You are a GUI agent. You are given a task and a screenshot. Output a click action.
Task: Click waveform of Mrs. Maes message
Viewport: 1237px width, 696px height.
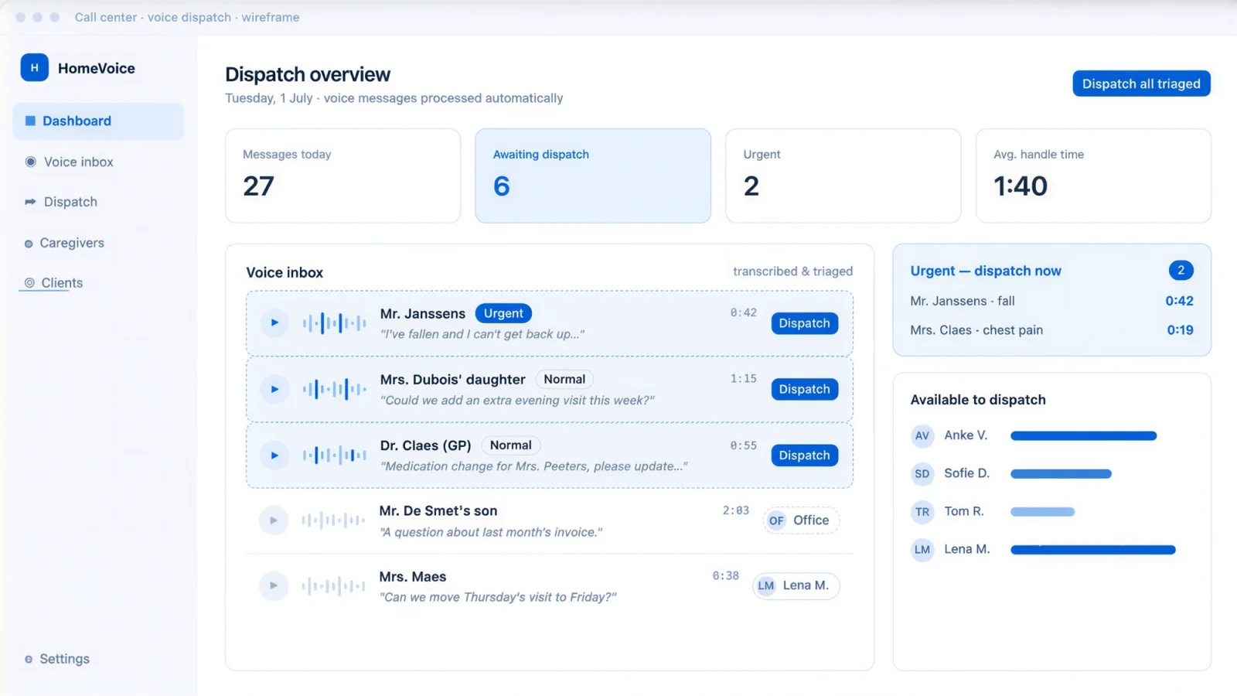pos(333,586)
